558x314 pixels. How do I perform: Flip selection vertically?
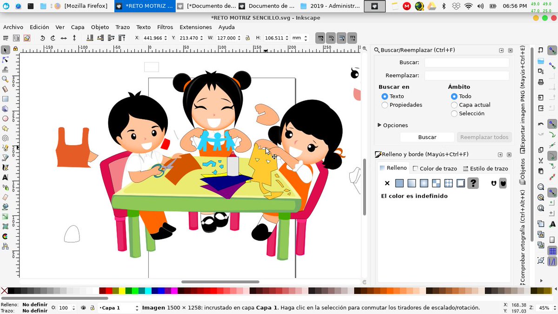tap(74, 38)
